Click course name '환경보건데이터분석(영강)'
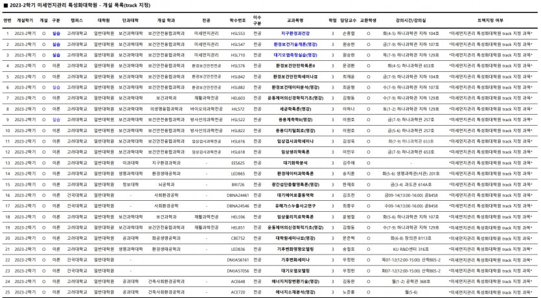The image size is (541, 298). pos(295,87)
